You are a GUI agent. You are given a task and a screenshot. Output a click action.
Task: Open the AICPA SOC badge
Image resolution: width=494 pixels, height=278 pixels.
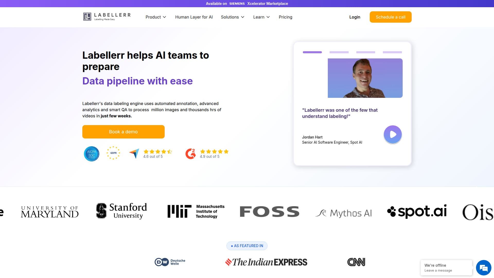[x=92, y=154]
